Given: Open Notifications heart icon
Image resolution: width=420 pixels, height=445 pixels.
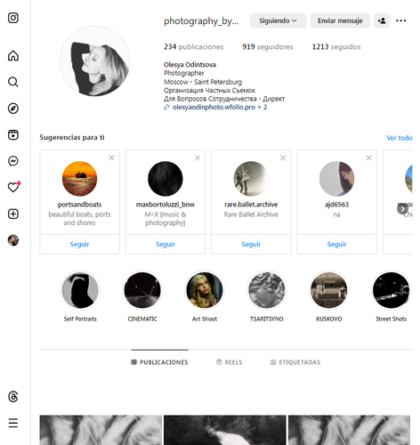Looking at the screenshot, I should click(13, 188).
